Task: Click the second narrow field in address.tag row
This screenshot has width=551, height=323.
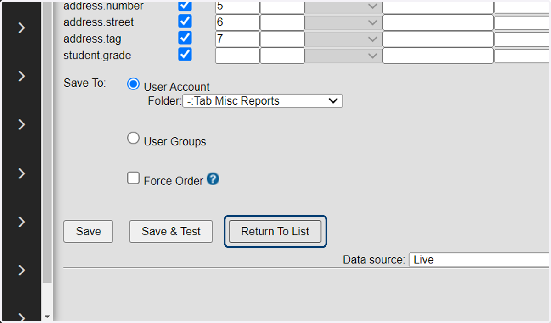Action: [x=282, y=39]
